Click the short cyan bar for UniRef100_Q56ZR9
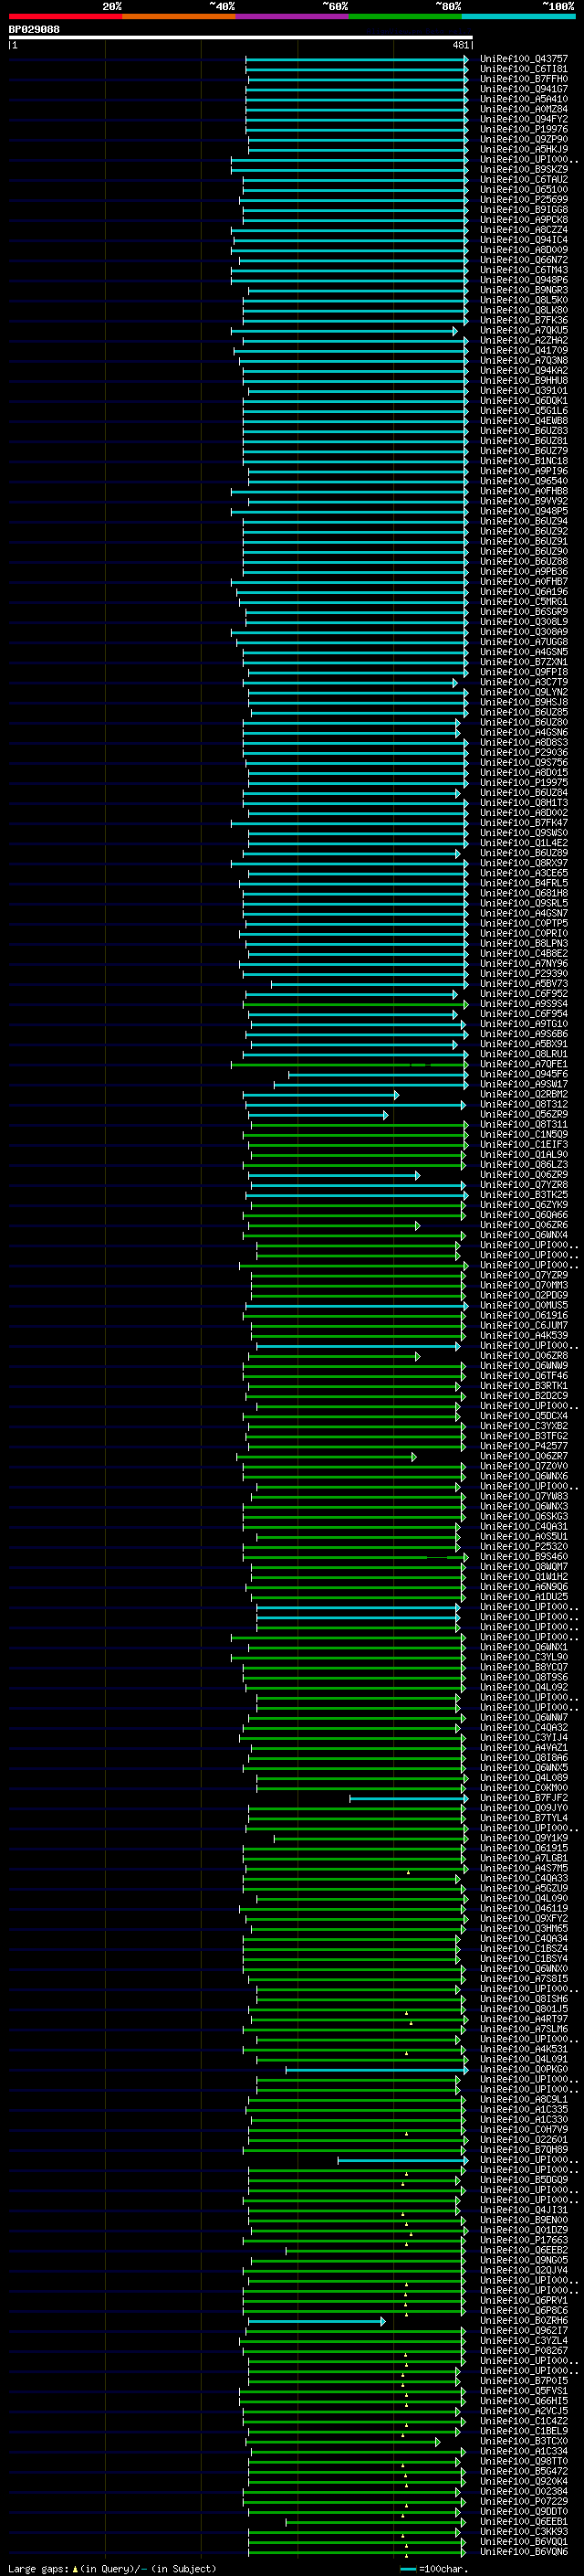 tap(318, 1115)
